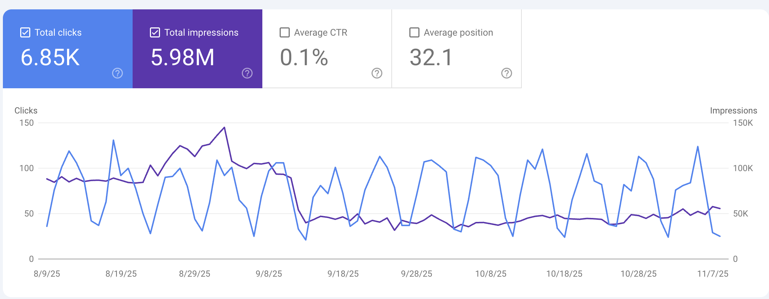769x299 pixels.
Task: Click help icon in Average position card
Action: pos(507,73)
